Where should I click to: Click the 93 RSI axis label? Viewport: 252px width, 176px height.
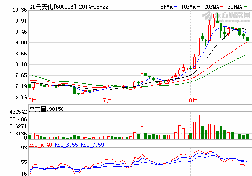(24, 148)
